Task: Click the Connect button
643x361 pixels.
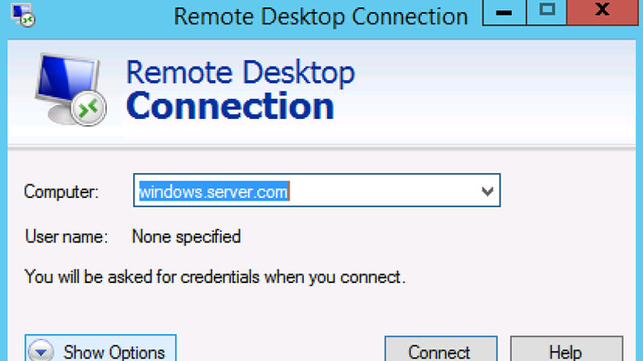Action: tap(440, 350)
